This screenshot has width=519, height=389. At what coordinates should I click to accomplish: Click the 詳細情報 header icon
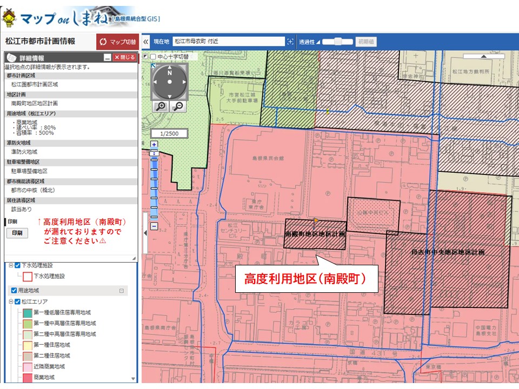point(11,58)
